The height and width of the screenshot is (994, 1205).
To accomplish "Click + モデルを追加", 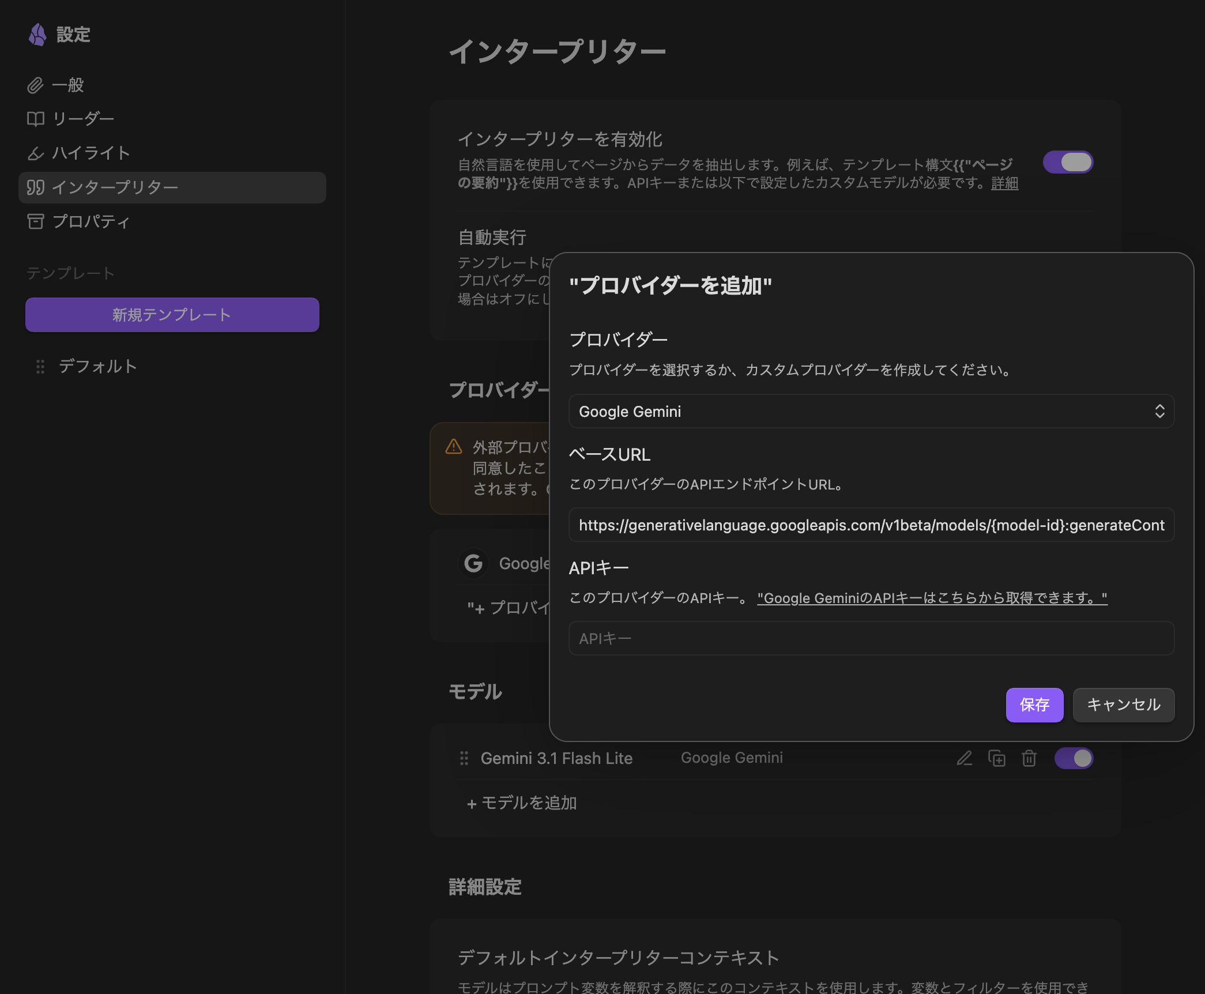I will pos(522,803).
